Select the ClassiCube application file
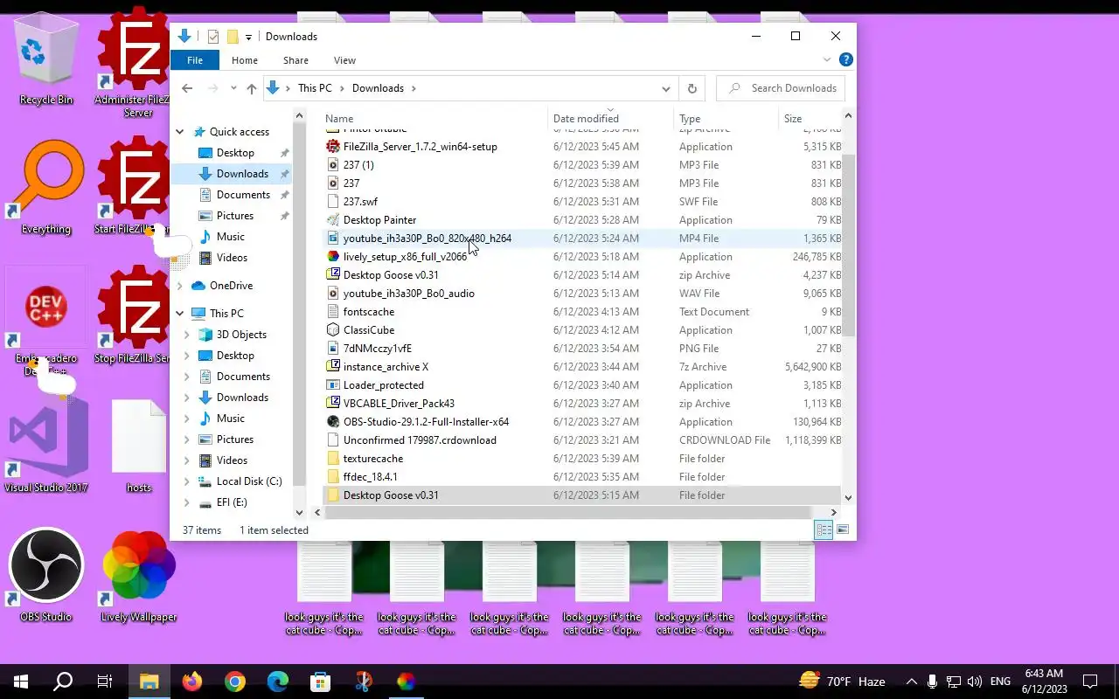 [x=369, y=330]
